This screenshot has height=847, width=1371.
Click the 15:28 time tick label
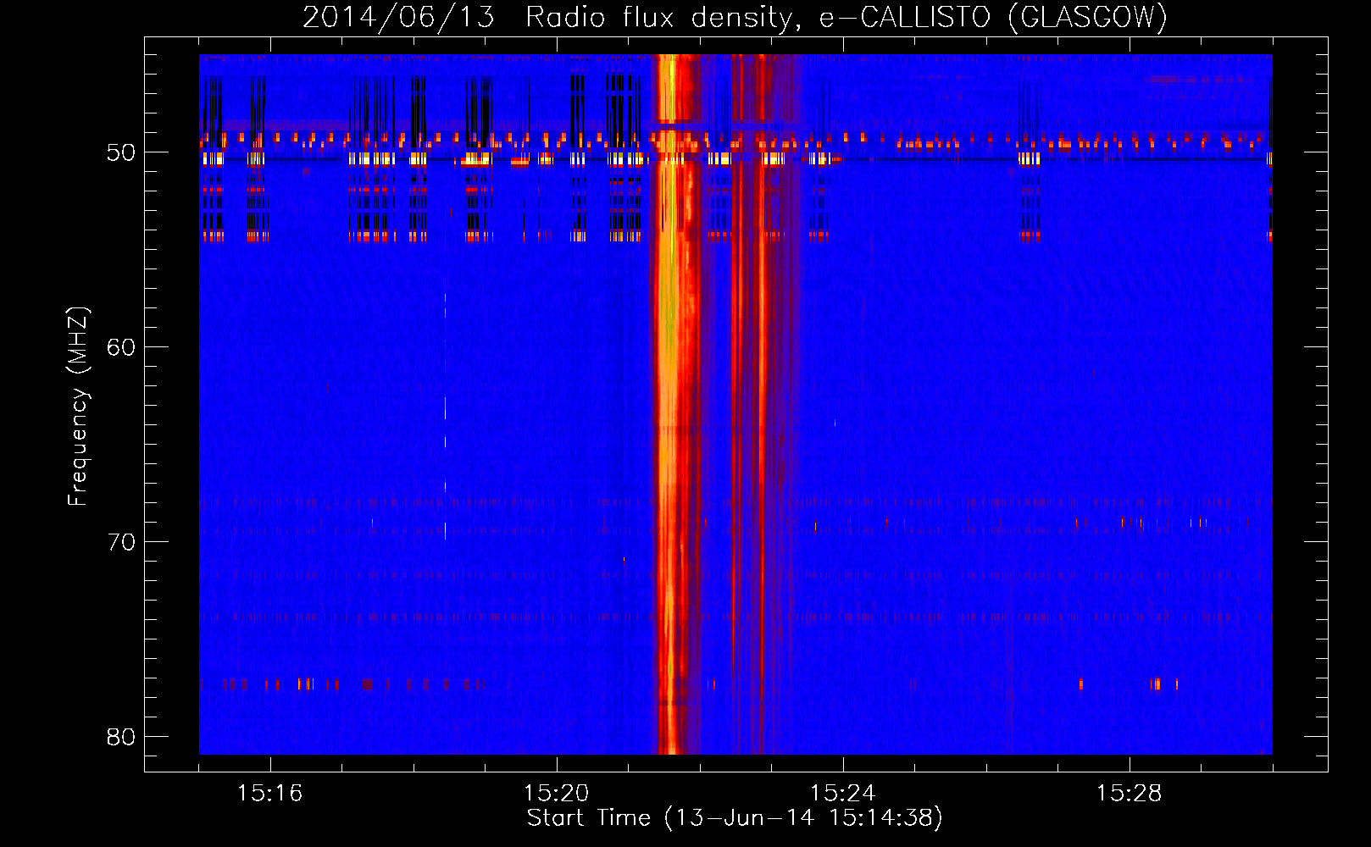1129,793
